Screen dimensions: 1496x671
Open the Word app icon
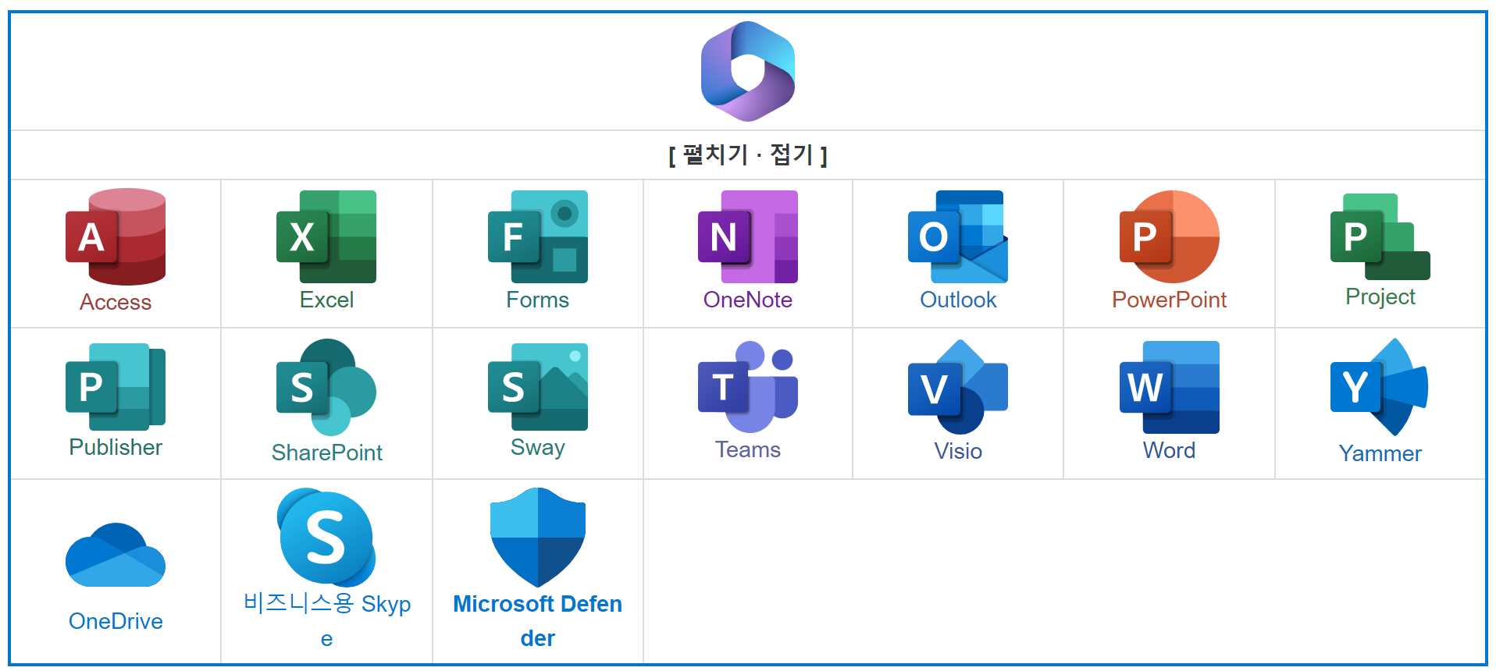click(1169, 387)
